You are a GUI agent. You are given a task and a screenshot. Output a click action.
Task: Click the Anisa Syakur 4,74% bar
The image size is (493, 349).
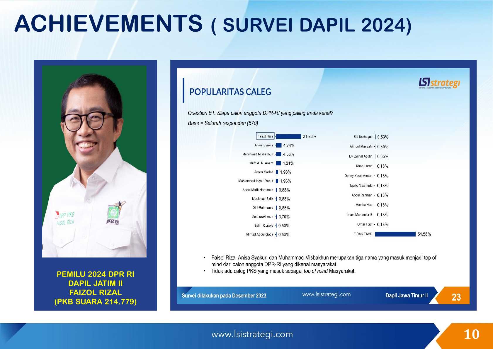tap(279, 145)
